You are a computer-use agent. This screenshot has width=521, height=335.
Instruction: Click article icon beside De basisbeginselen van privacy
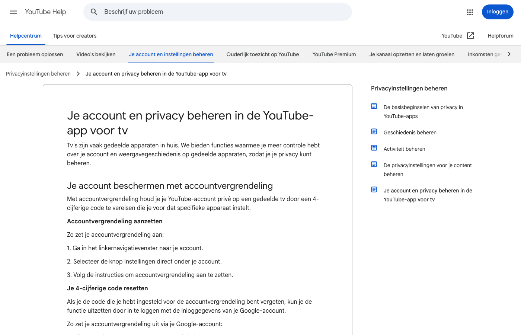374,106
